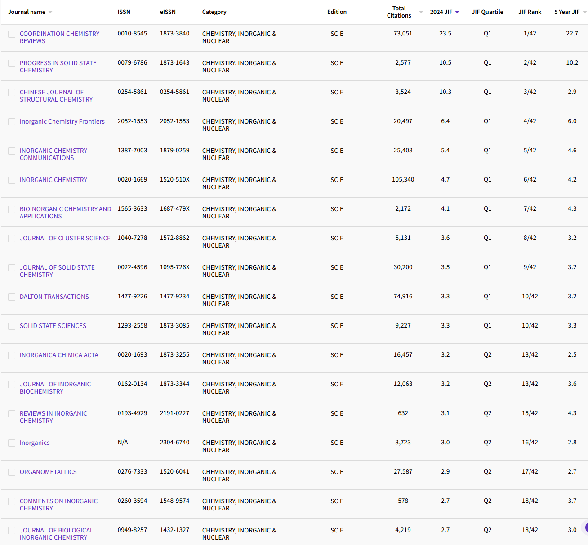
Task: Click the Edition column header
Action: [x=337, y=12]
